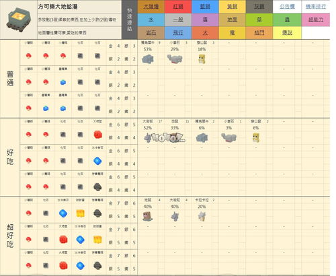Click the Geodude icon under 3%

pyautogui.click(x=228, y=138)
